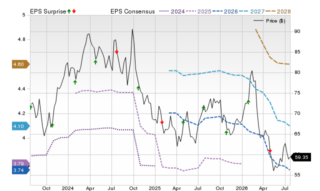Toggle the 2026 consensus series in the legend
This screenshot has width=320, height=191.
click(x=225, y=11)
